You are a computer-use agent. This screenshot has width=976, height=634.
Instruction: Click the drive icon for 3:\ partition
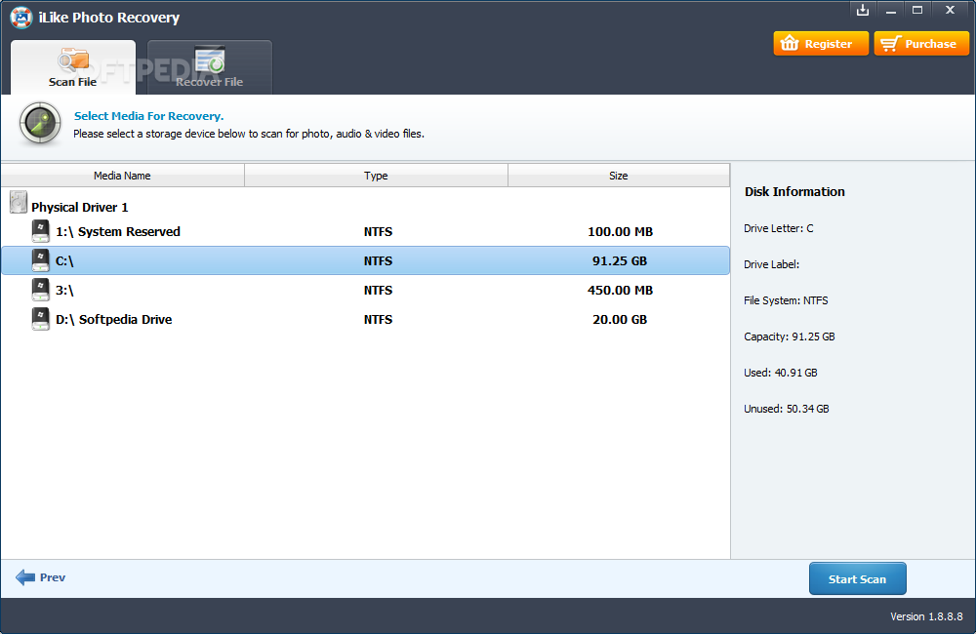click(x=40, y=290)
